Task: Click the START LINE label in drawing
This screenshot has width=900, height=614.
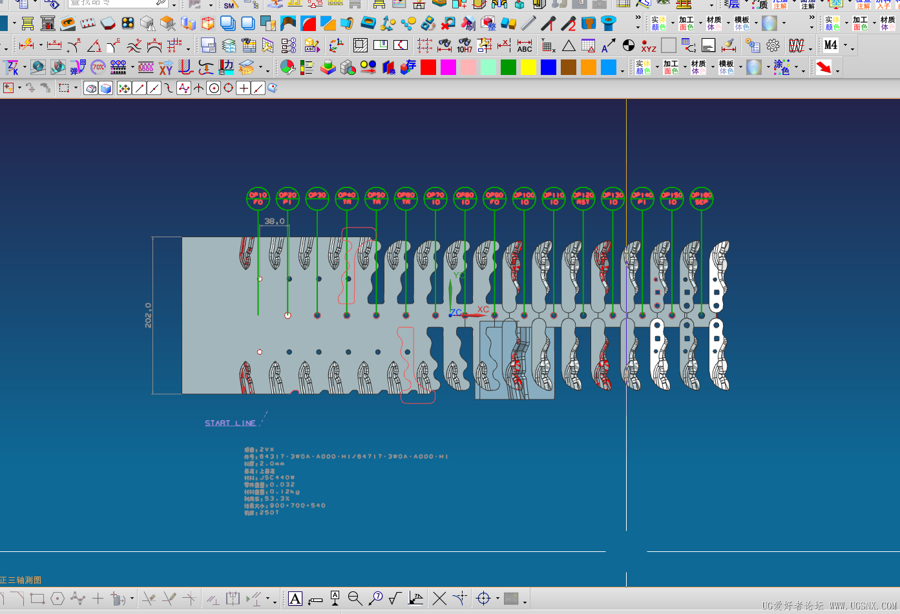Action: [231, 423]
